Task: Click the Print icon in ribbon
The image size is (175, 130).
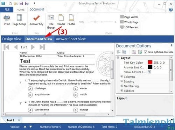Action: pyautogui.click(x=7, y=18)
